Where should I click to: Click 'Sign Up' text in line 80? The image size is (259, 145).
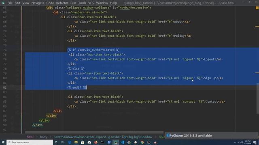coord(210,78)
